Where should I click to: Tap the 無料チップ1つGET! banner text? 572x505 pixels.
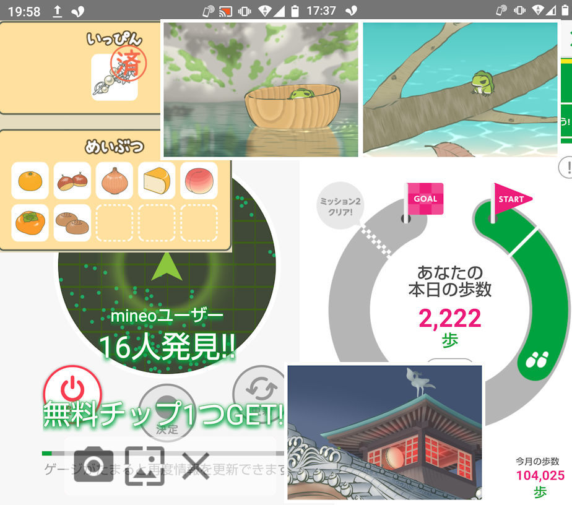click(163, 415)
